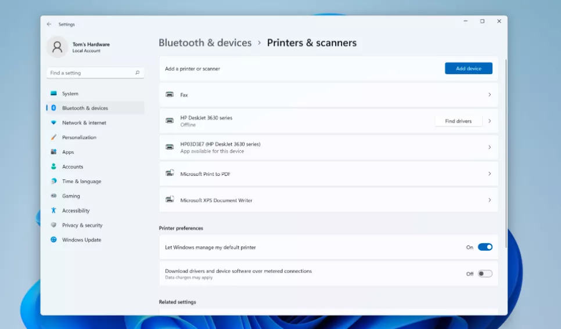Click the Network & internet wifi icon
The width and height of the screenshot is (561, 329).
point(53,122)
